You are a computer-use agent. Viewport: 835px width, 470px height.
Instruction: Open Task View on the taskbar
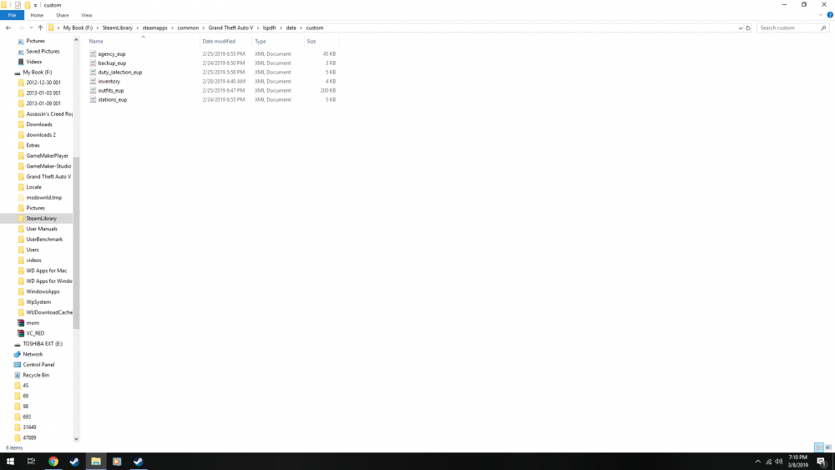coord(31,462)
